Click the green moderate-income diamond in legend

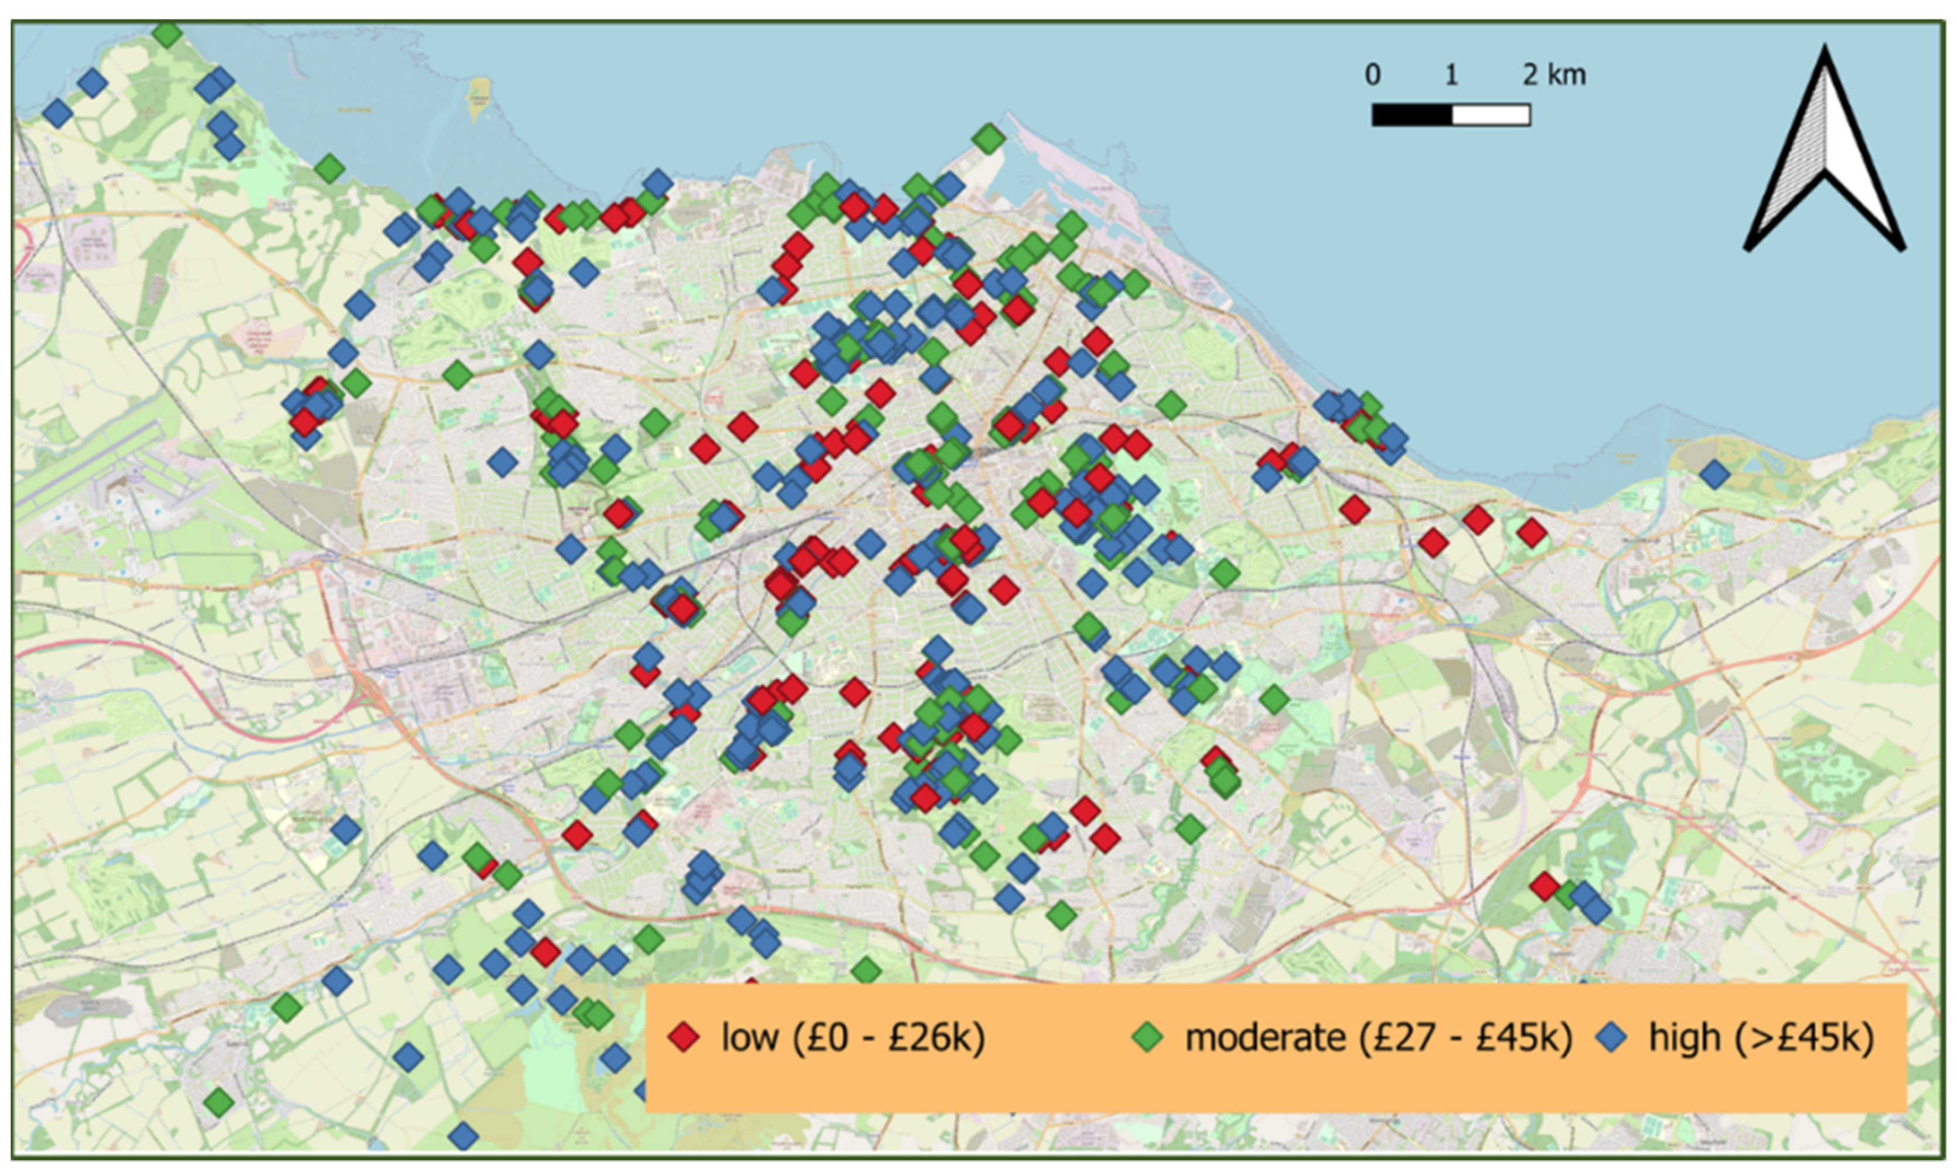point(1148,1037)
